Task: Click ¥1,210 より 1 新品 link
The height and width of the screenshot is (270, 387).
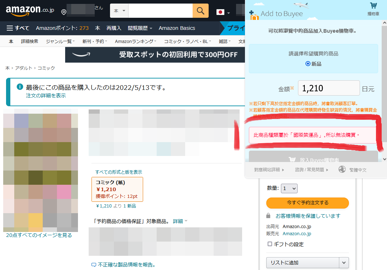Action: pyautogui.click(x=116, y=206)
